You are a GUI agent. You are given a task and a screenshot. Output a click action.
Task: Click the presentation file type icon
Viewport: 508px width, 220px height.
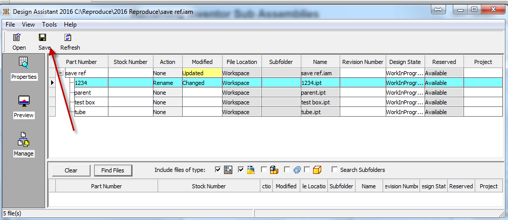coord(251,170)
